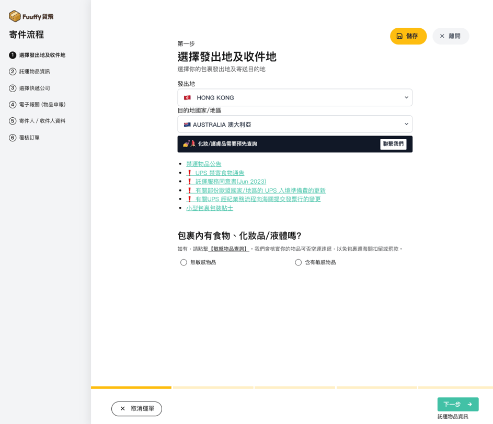Screen dimensions: 493x424
Task: Open the 禁運物品公告 link
Action: (204, 164)
